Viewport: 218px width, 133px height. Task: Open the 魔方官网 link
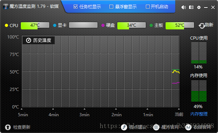(x=170, y=127)
